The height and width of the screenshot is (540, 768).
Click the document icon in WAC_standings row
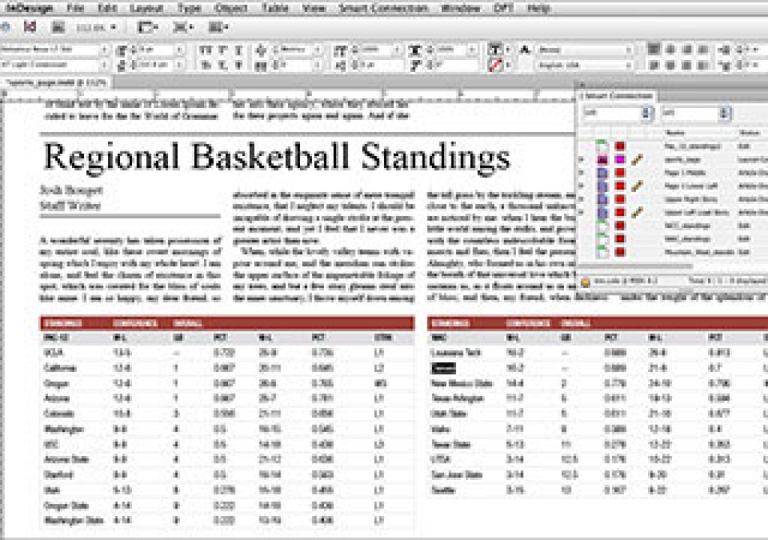[x=602, y=239]
